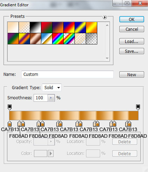This screenshot has width=148, height=172.
Task: Choose the Transparent Stripes gradient preset
Action: tap(80, 38)
